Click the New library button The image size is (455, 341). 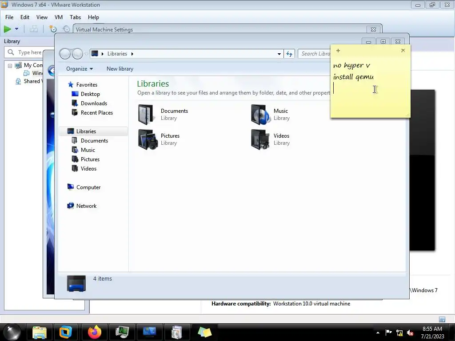click(120, 69)
